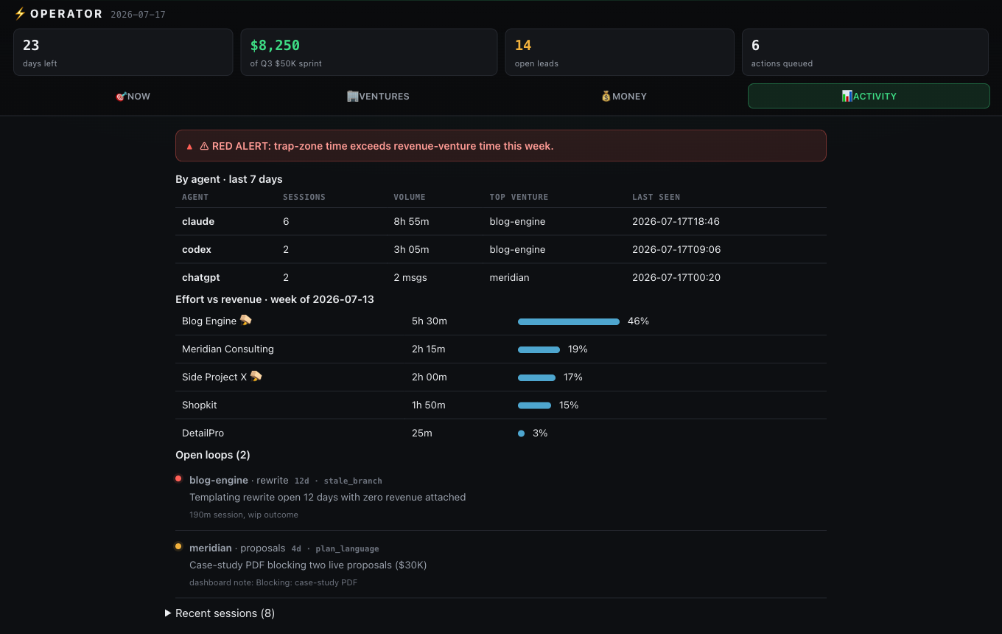Click the 'Case-study PDF blocking two live proposals' text
Image resolution: width=1002 pixels, height=634 pixels.
308,565
